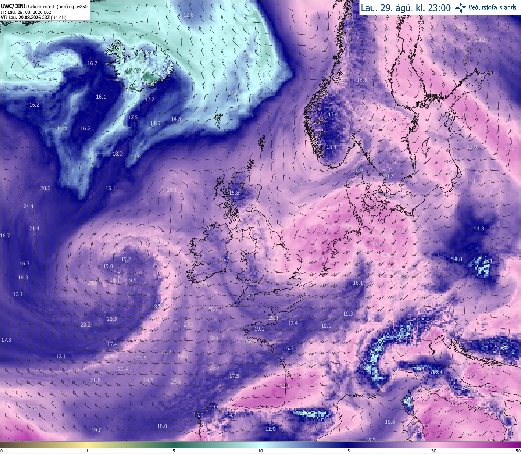
Task: Click the 12.6 value at top of map
Action: [188, 15]
